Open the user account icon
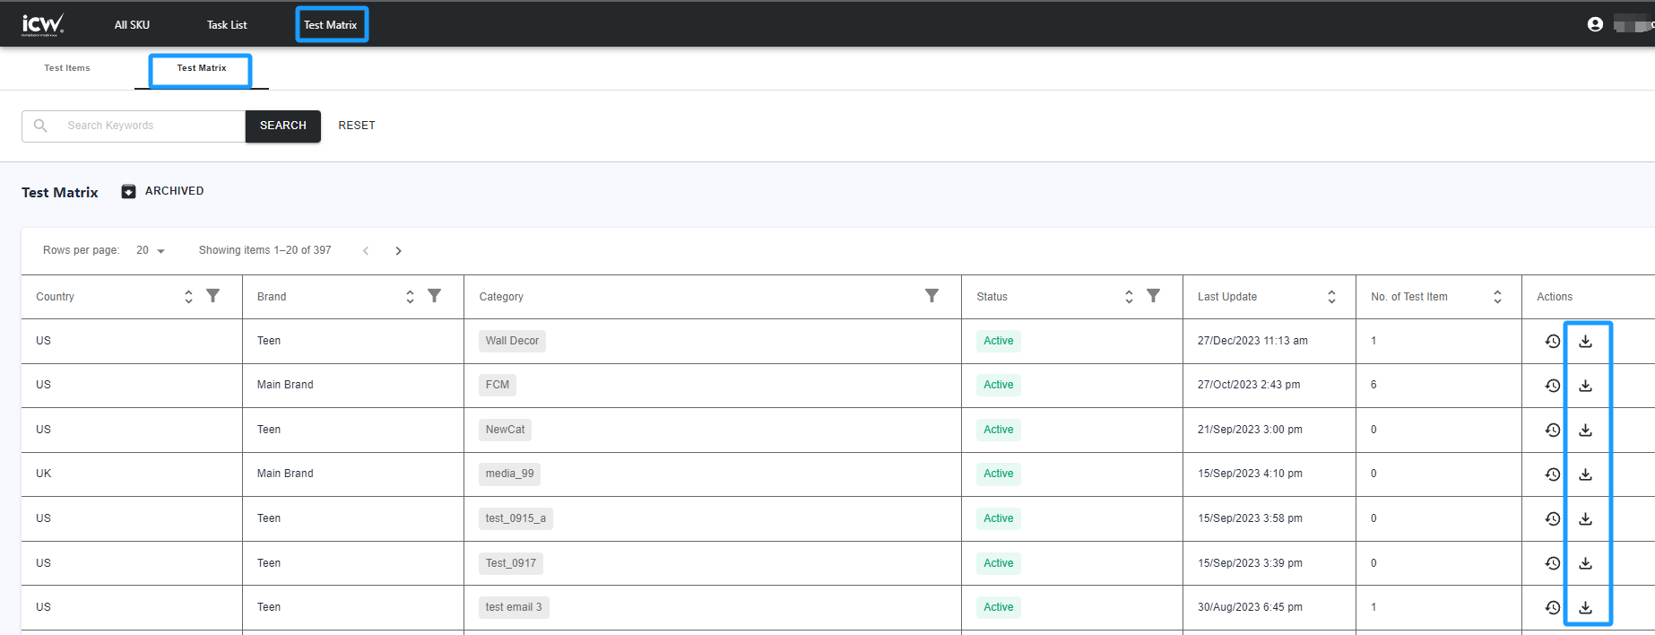 tap(1594, 24)
